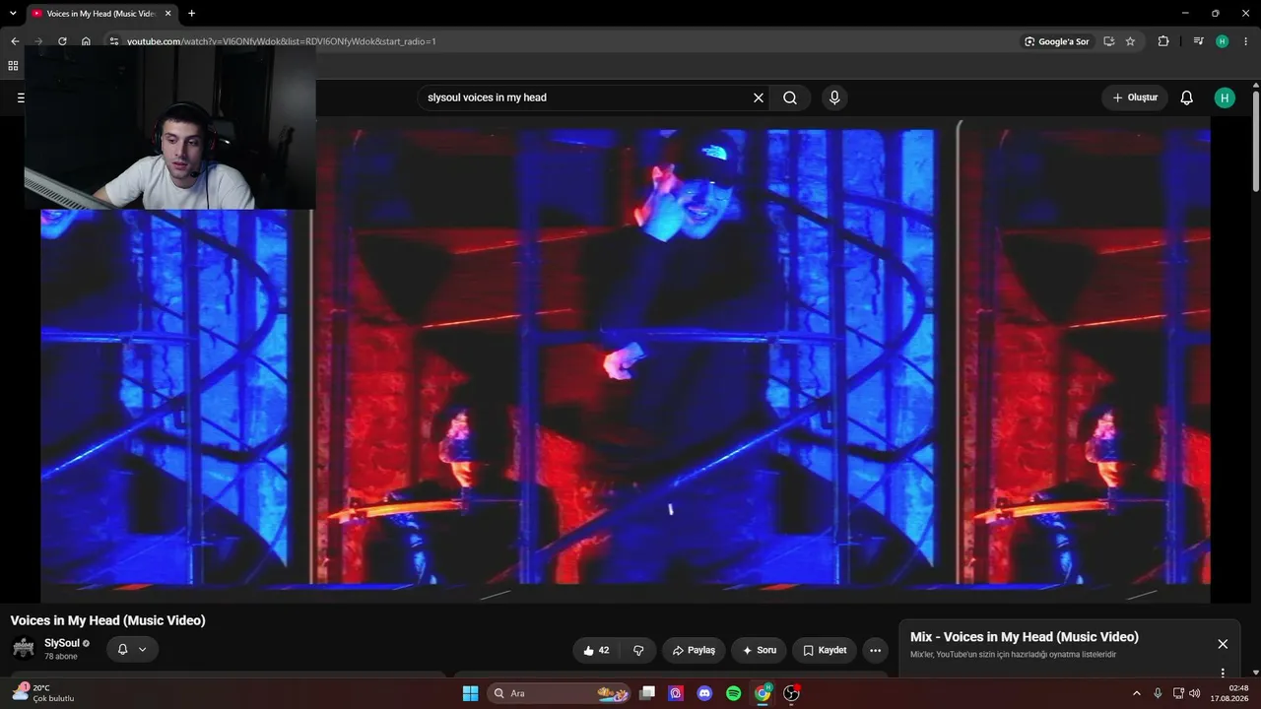
Task: Start voice search with the microphone icon
Action: pos(834,97)
